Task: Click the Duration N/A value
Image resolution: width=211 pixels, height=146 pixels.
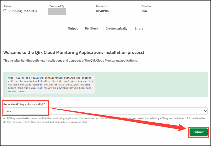Action: pos(144,11)
